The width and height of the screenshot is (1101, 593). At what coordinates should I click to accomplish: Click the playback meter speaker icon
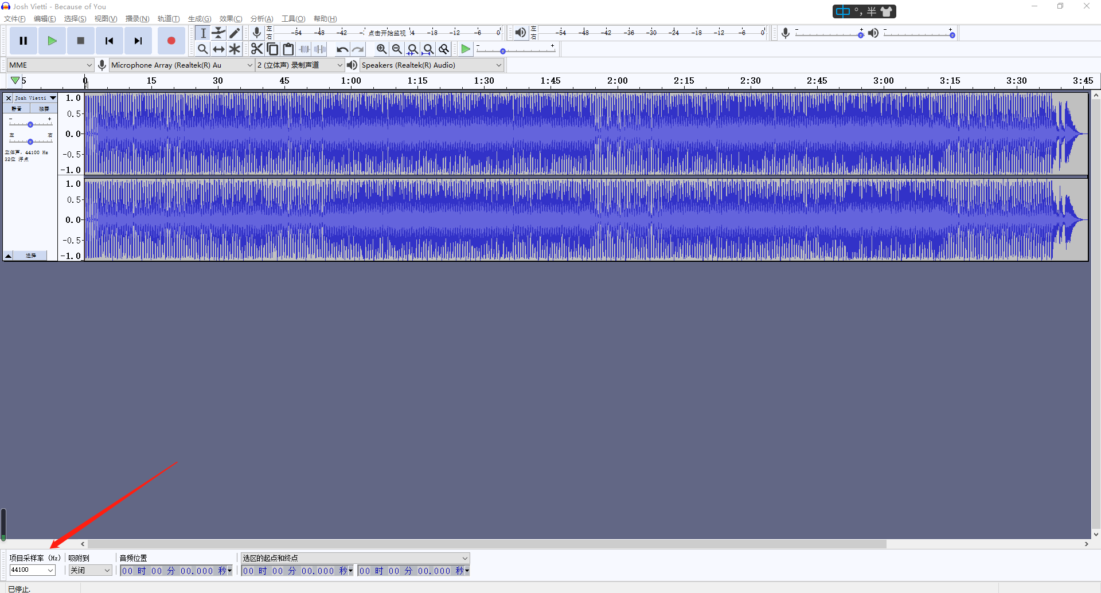[520, 33]
